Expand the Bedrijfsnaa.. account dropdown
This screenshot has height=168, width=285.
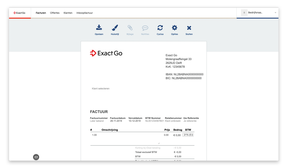coord(275,12)
